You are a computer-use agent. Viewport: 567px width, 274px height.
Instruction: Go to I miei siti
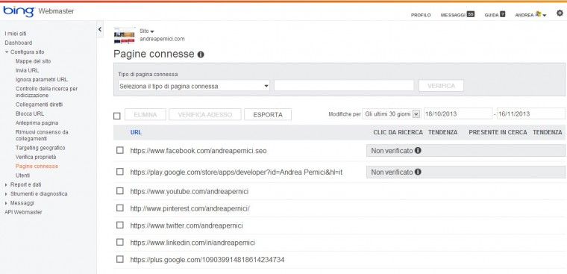(x=16, y=34)
